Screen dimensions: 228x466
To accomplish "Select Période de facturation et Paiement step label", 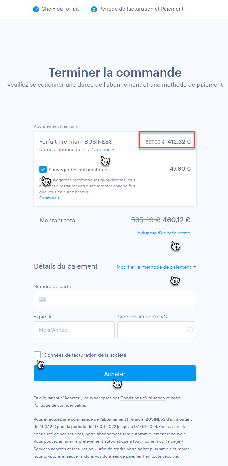I will 141,9.
